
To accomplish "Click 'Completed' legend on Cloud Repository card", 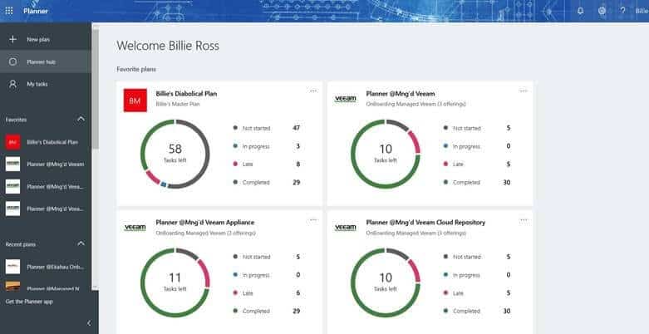I will coord(466,312).
